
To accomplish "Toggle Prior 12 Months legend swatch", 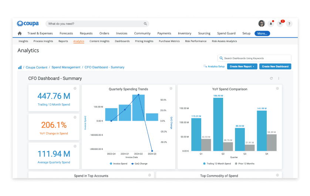I will [x=236, y=164].
